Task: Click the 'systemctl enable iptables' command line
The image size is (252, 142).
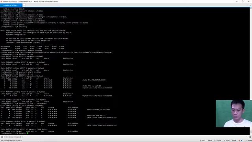Action: (x=21, y=50)
